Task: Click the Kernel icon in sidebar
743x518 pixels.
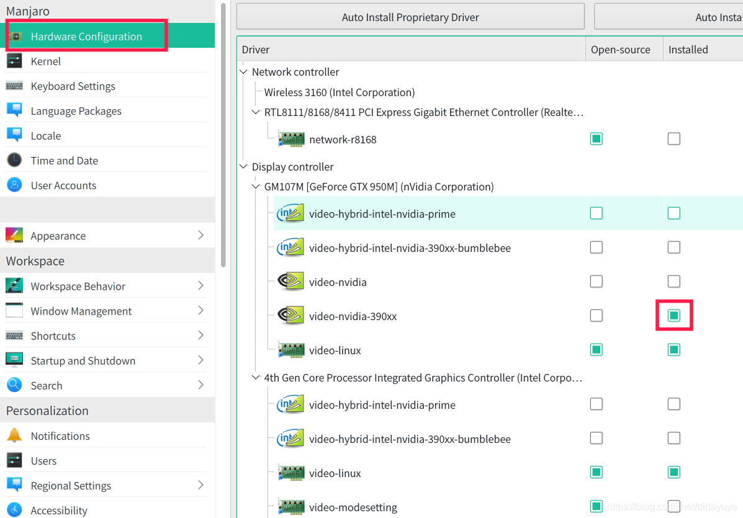Action: (14, 61)
